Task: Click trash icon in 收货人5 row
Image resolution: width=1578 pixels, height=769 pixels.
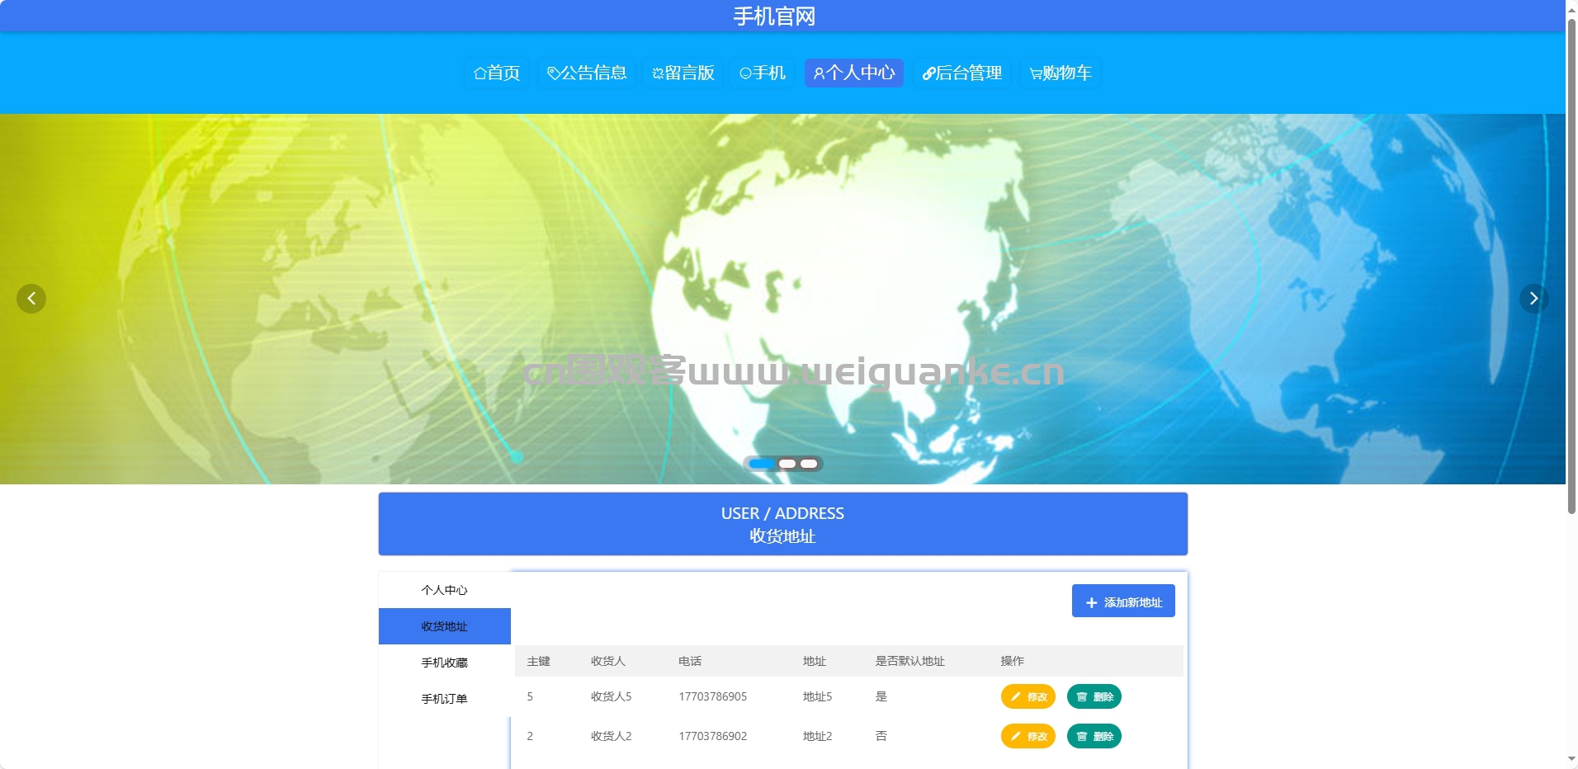Action: [x=1082, y=696]
